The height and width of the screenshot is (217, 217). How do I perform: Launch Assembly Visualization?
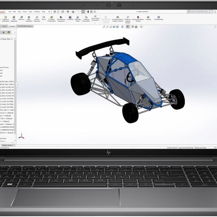(52, 19)
